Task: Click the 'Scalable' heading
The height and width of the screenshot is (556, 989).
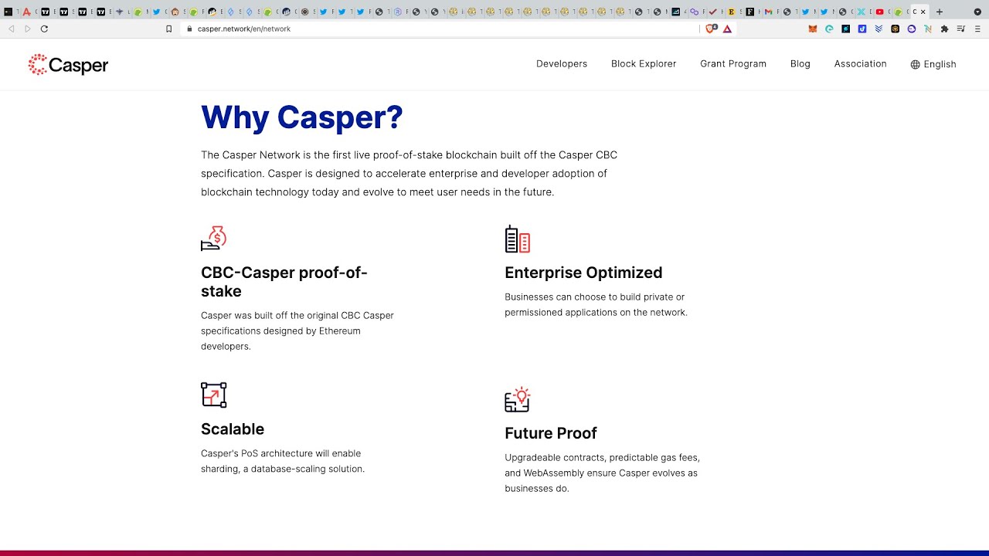Action: pyautogui.click(x=233, y=429)
